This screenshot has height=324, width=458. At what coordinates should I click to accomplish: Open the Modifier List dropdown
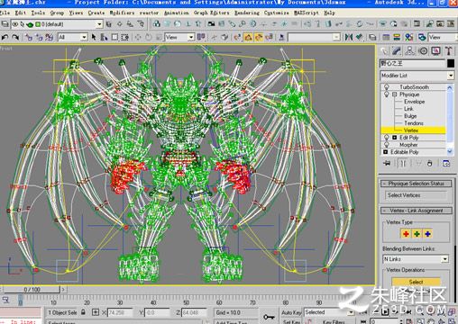click(x=417, y=76)
